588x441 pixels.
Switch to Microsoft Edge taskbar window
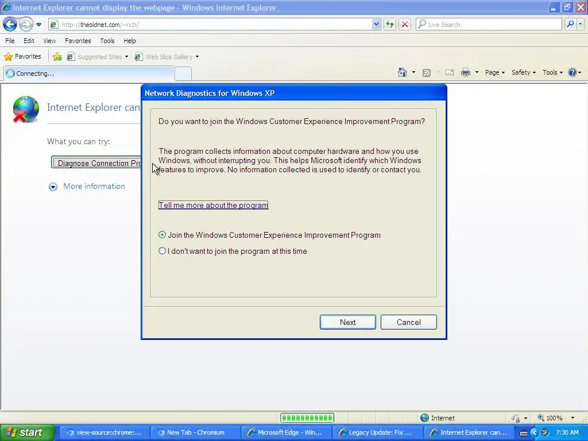[286, 432]
